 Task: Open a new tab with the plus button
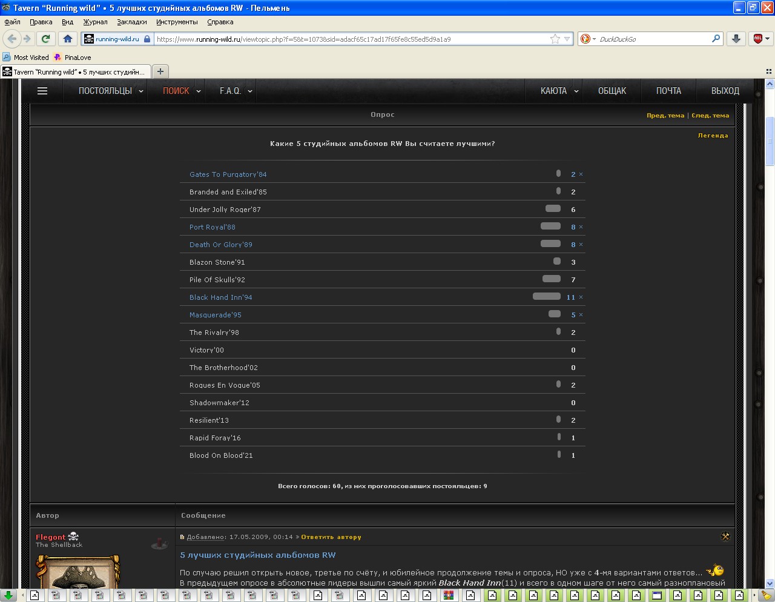tap(160, 71)
